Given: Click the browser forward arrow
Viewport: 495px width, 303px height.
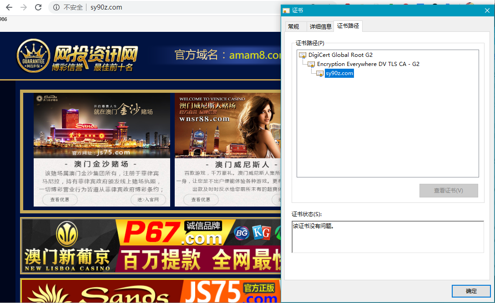Looking at the screenshot, I should click(x=24, y=7).
